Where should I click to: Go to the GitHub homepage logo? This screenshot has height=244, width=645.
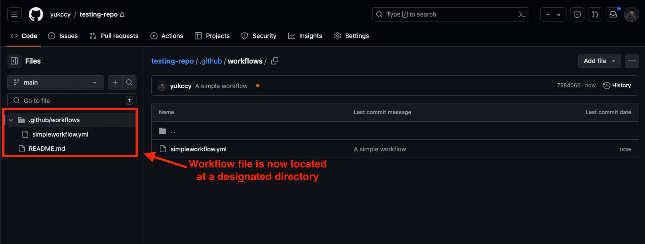click(36, 14)
